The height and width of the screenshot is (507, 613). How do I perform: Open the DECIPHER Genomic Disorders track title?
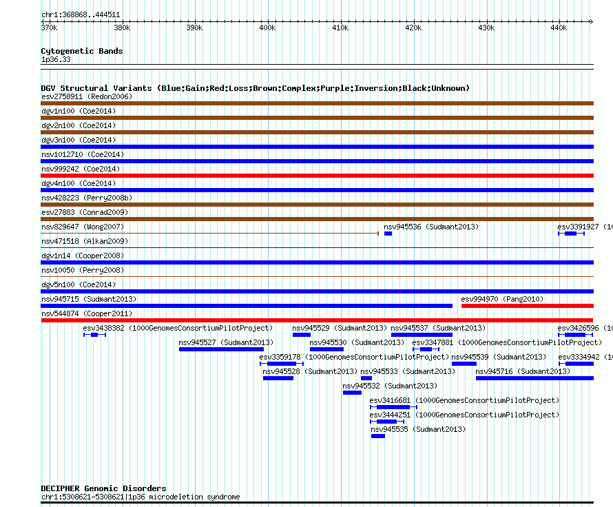[x=103, y=488]
